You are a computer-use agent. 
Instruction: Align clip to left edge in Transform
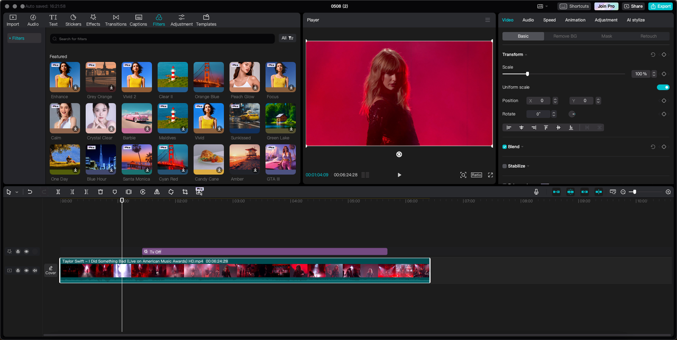pos(509,127)
